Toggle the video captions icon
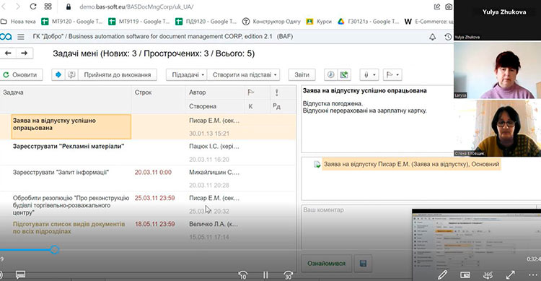The width and height of the screenshot is (541, 281). (20, 275)
